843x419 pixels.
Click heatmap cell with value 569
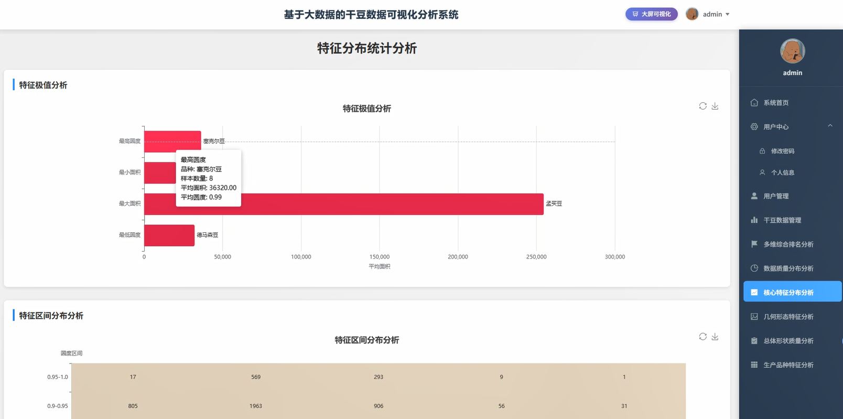tap(256, 377)
